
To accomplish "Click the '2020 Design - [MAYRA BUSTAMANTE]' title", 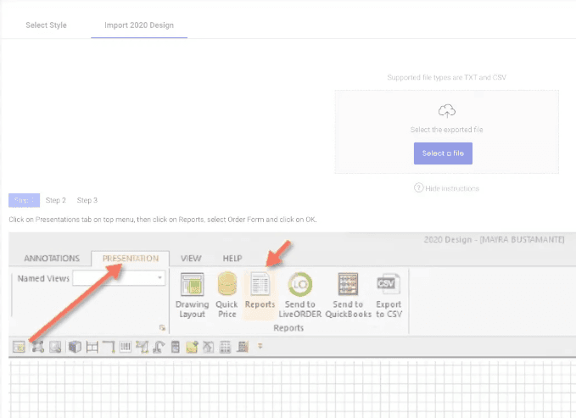I will [494, 240].
